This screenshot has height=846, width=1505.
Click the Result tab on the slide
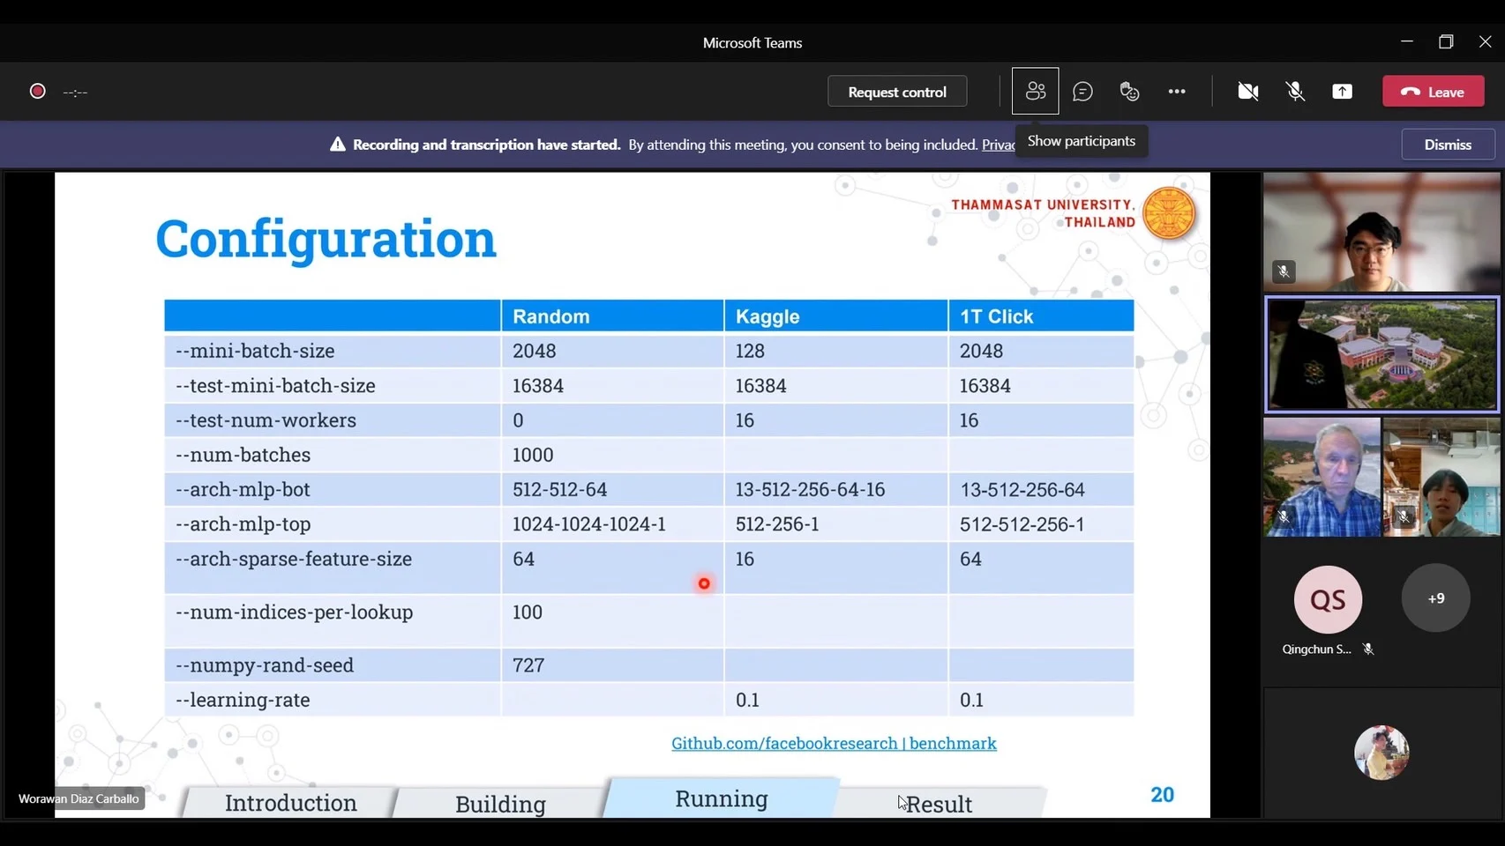(x=939, y=805)
